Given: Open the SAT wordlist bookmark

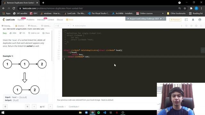Looking at the screenshot, I should pyautogui.click(x=20, y=13).
